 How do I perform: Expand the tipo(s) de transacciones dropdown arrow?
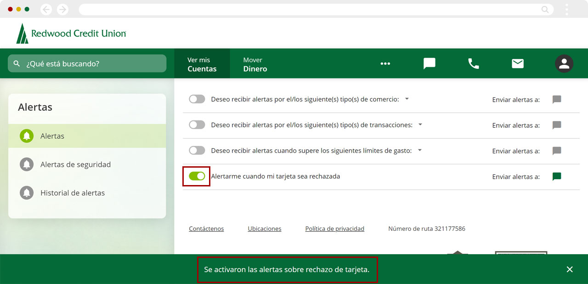coord(420,125)
